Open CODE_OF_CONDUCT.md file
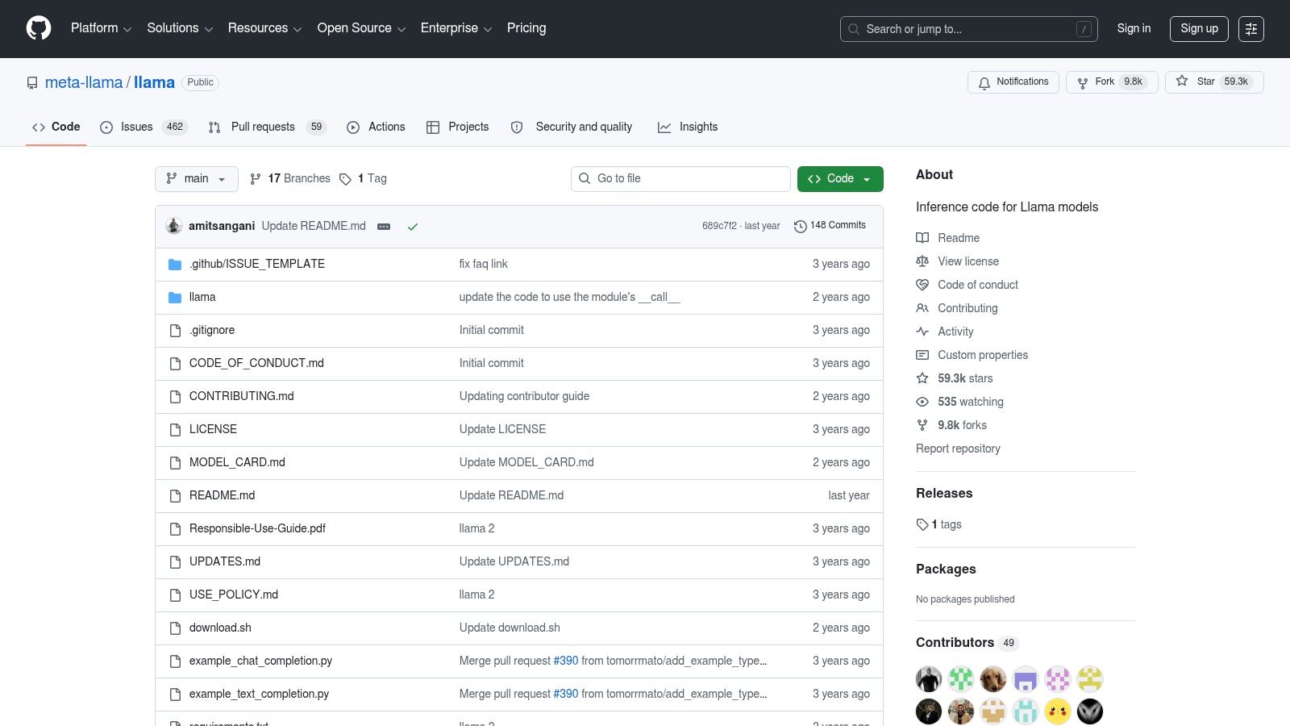The height and width of the screenshot is (726, 1290). [x=256, y=363]
